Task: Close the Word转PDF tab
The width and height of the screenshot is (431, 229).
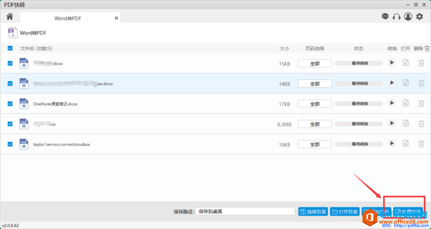Action: click(116, 18)
